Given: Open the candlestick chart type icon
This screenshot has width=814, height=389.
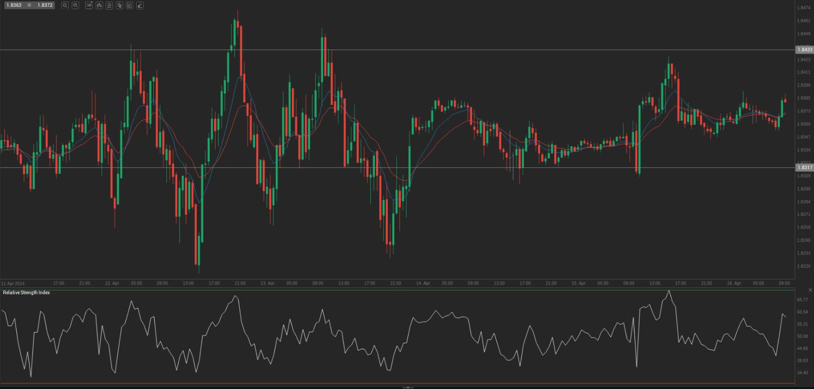Looking at the screenshot, I should tap(99, 5).
